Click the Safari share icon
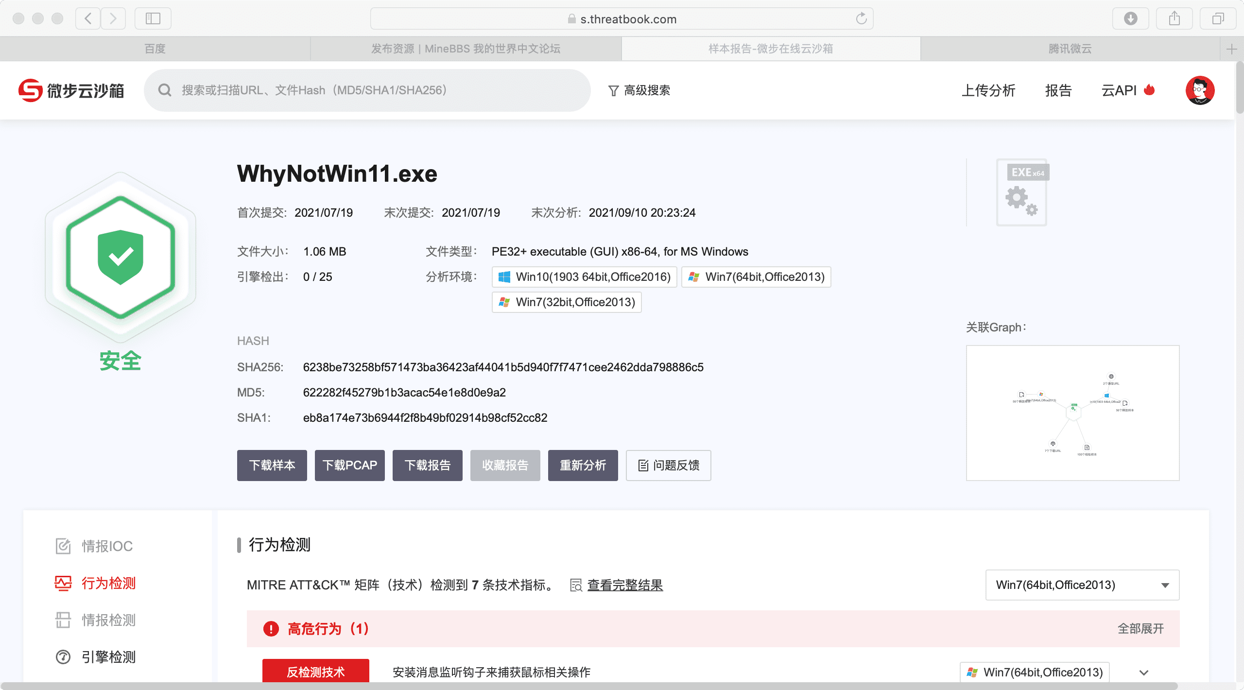The image size is (1244, 690). click(1175, 18)
